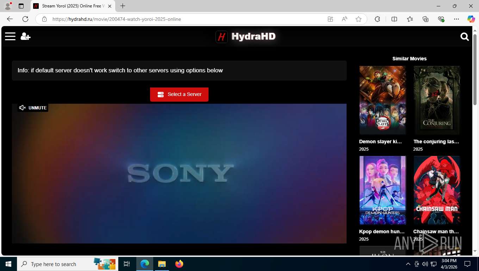Open the HydraHD hamburger menu
The width and height of the screenshot is (479, 271).
click(x=10, y=36)
